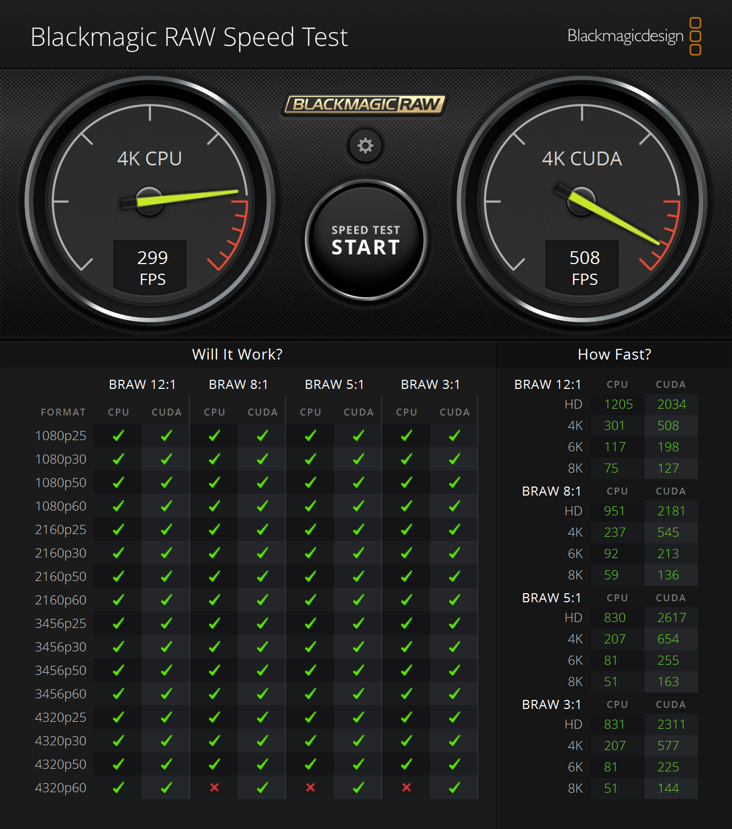Click the checkmark for 3456p60 BRAW 3:1 CUDA

click(x=455, y=694)
